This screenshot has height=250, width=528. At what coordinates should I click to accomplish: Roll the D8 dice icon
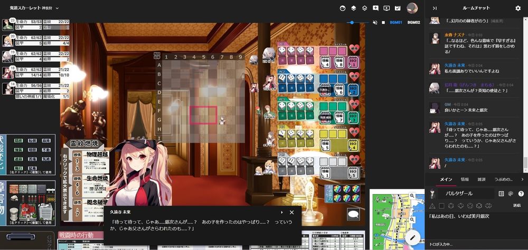pos(451,206)
